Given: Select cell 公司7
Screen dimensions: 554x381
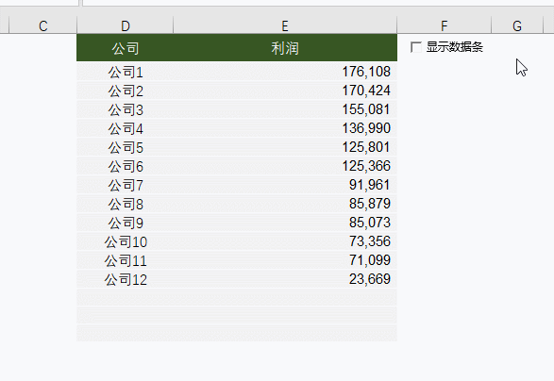Looking at the screenshot, I should pyautogui.click(x=126, y=185).
